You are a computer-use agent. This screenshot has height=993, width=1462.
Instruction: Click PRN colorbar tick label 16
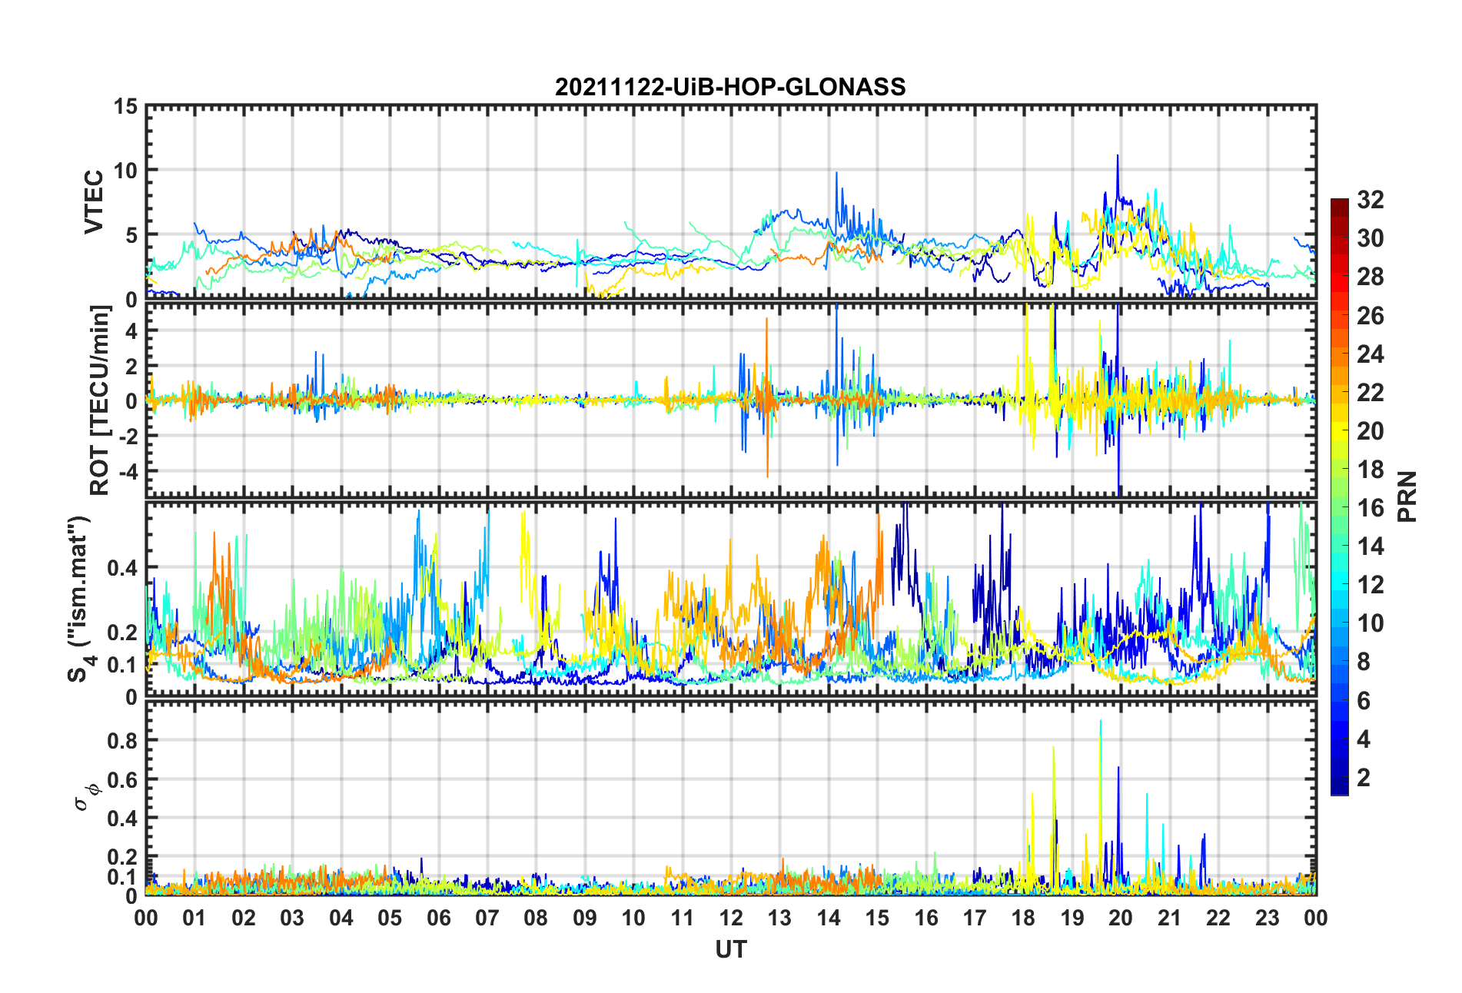pyautogui.click(x=1371, y=507)
